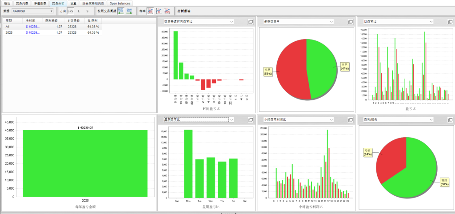Open the XAUUSD data dropdown
This screenshot has width=455, height=214.
33,11
